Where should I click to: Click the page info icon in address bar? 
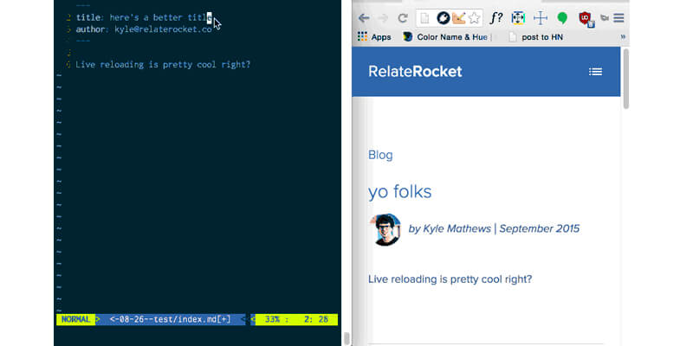tap(424, 18)
